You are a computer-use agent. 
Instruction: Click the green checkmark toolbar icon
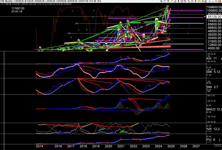point(168,1)
